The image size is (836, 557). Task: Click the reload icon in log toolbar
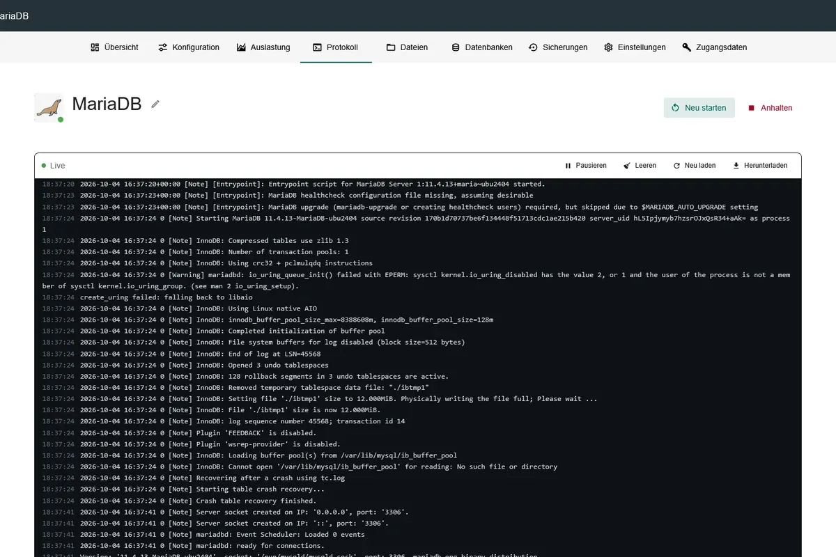[x=676, y=166]
